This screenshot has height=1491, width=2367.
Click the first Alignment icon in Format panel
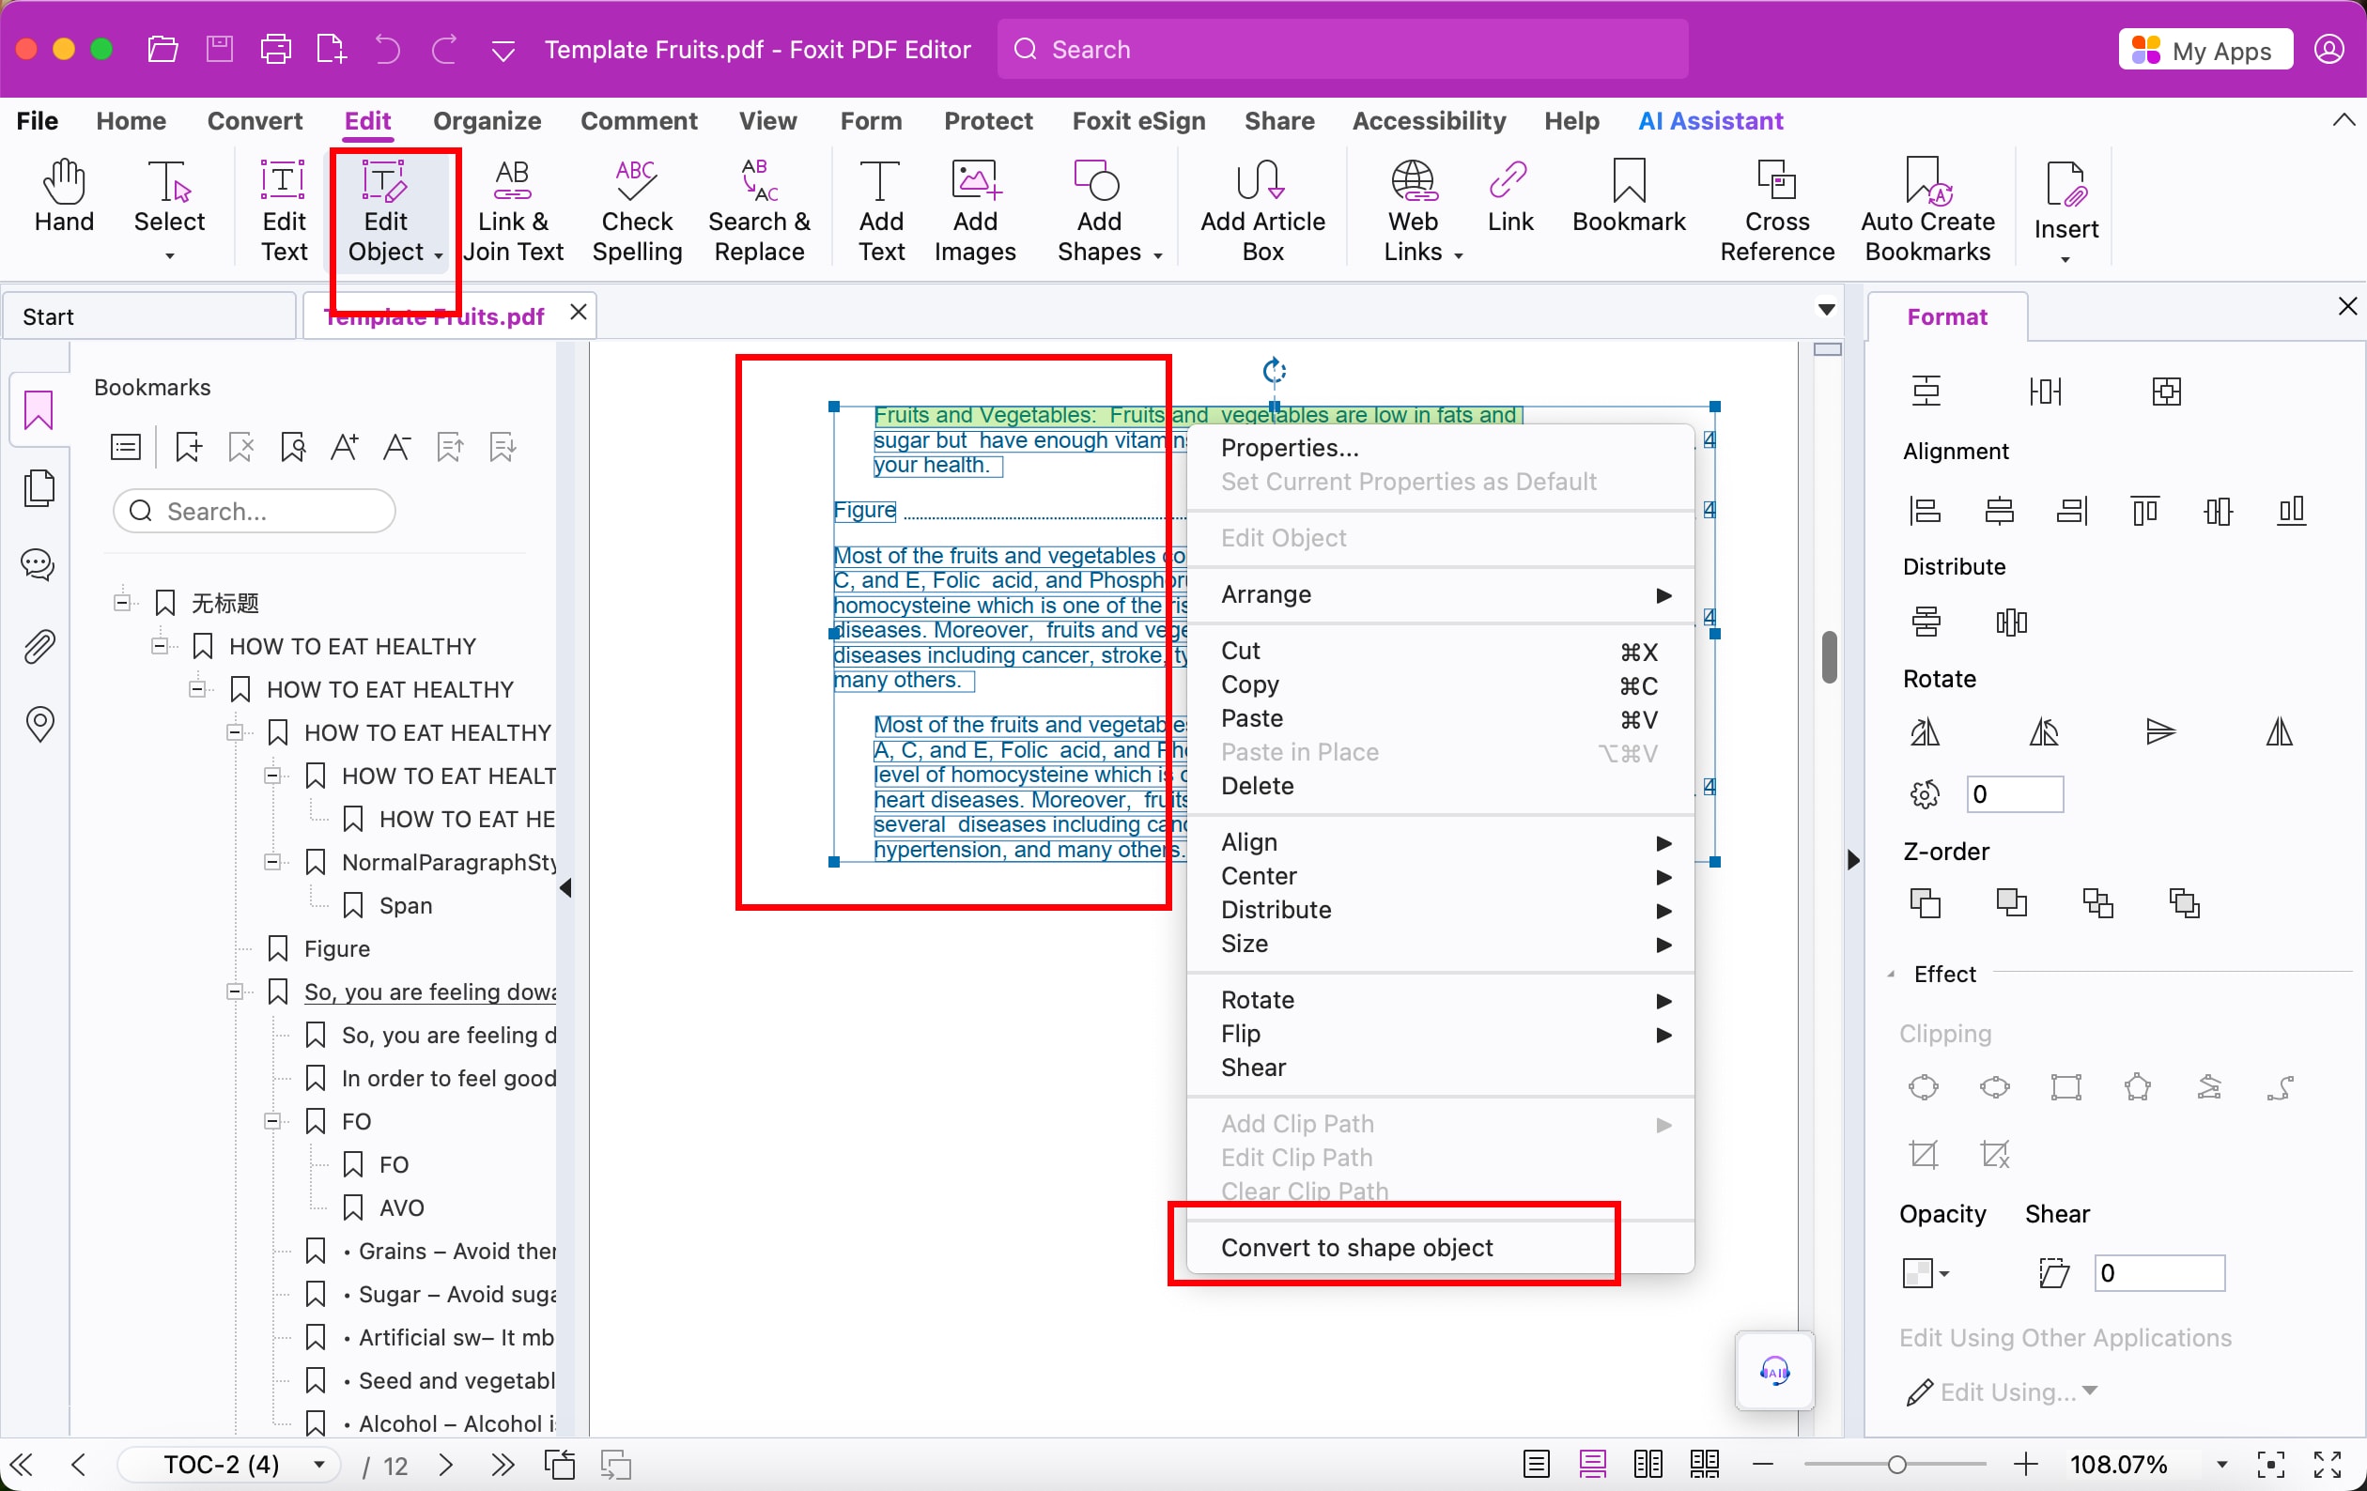1925,510
